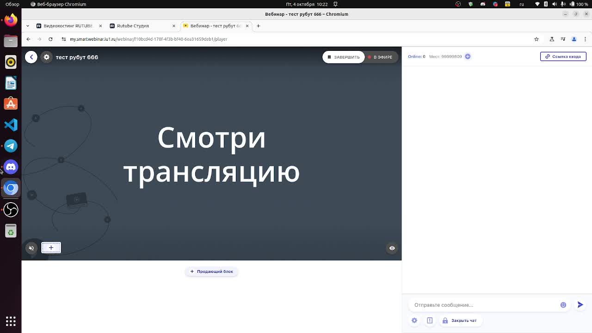Image resolution: width=592 pixels, height=333 pixels.
Task: Close the Rutube Студия tab
Action: [x=174, y=26]
